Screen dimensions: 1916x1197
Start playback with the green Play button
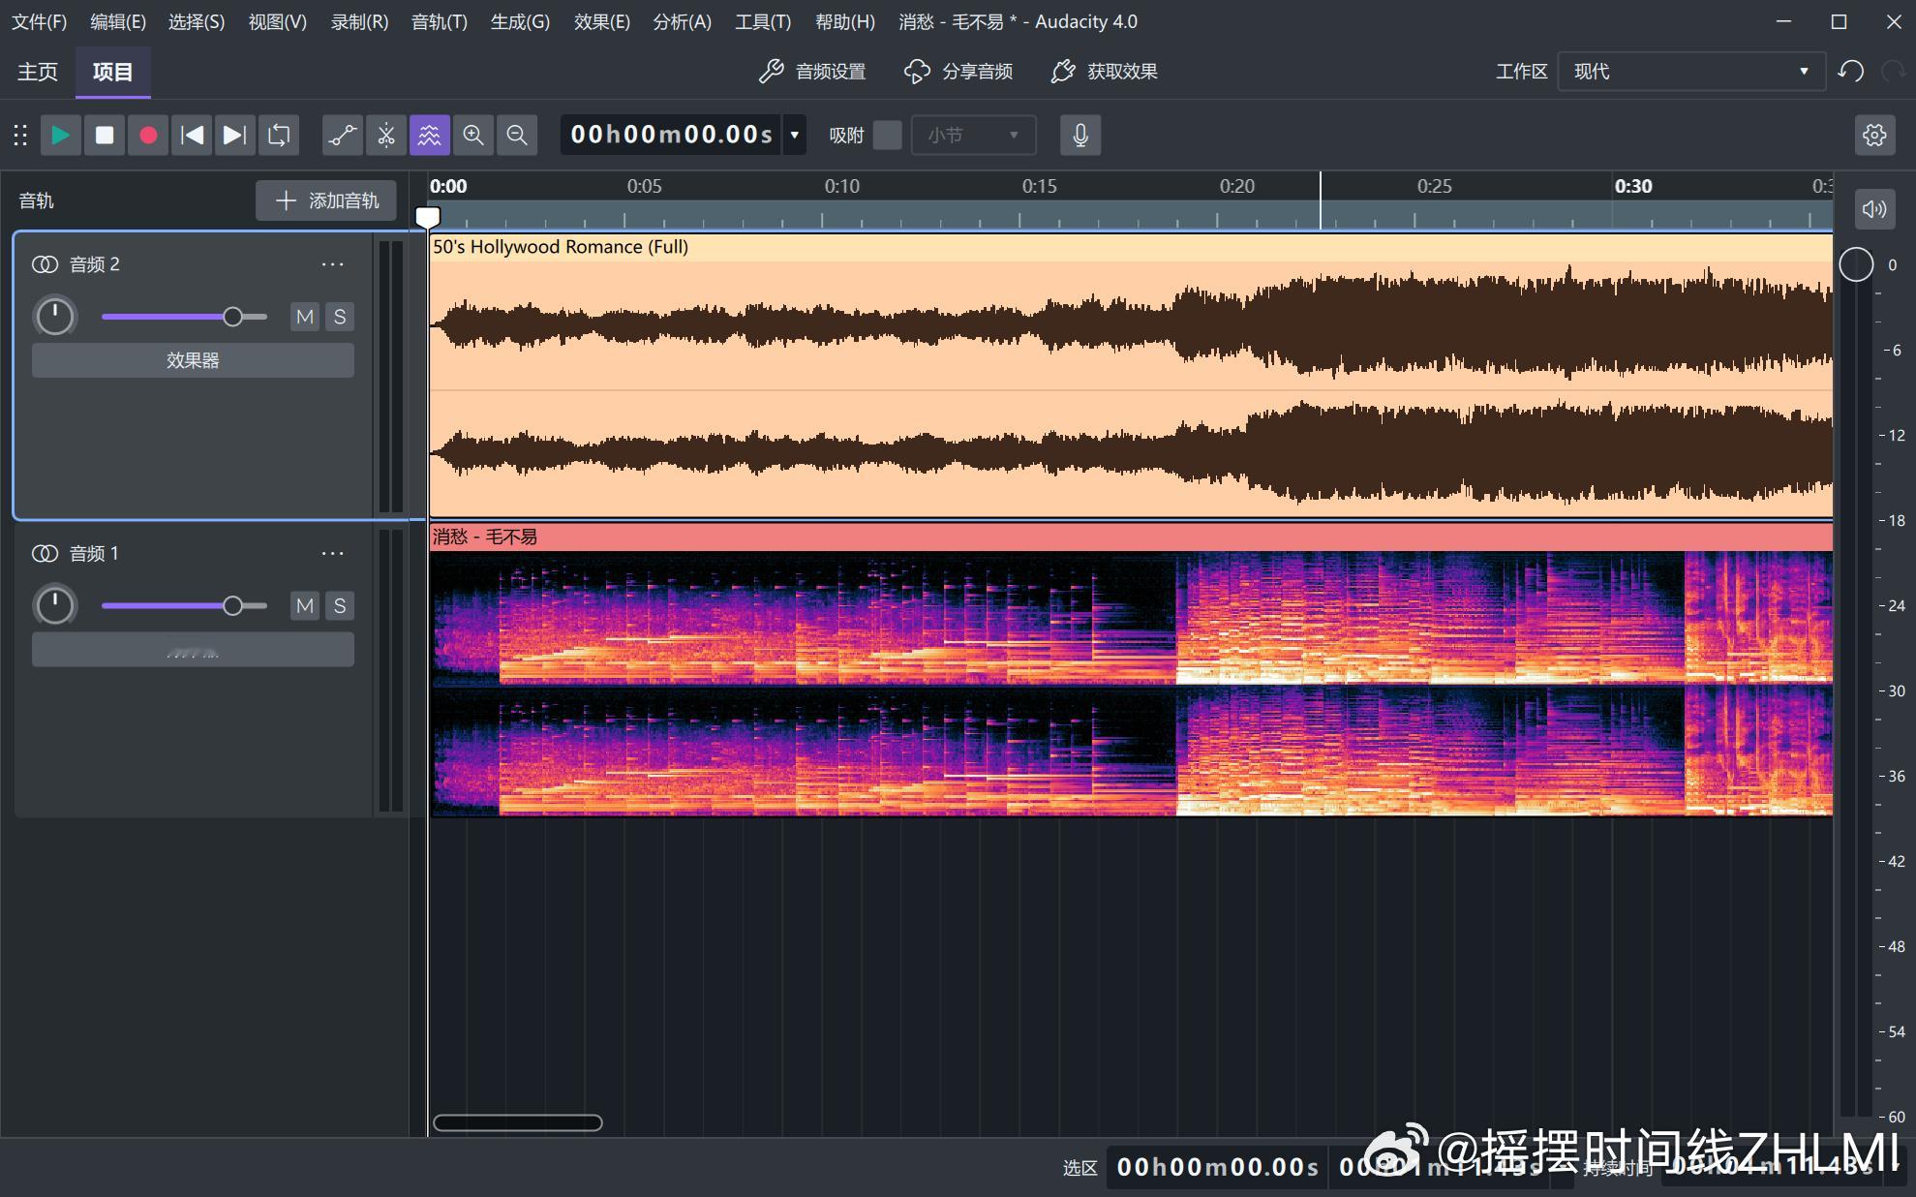[60, 135]
